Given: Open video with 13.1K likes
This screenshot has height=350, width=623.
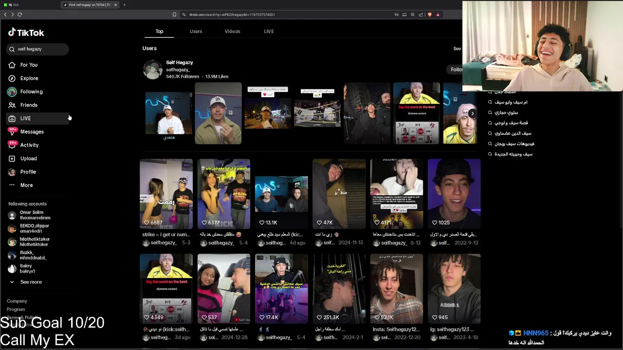Looking at the screenshot, I should pos(281,194).
